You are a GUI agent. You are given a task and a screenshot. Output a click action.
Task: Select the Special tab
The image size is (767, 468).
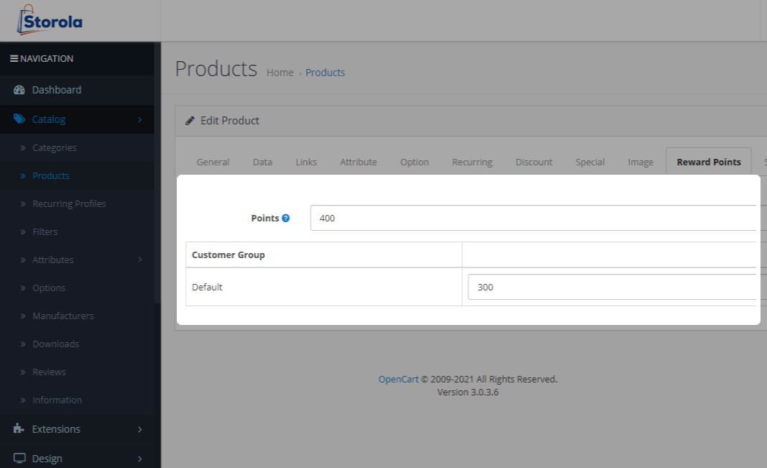[x=589, y=162]
